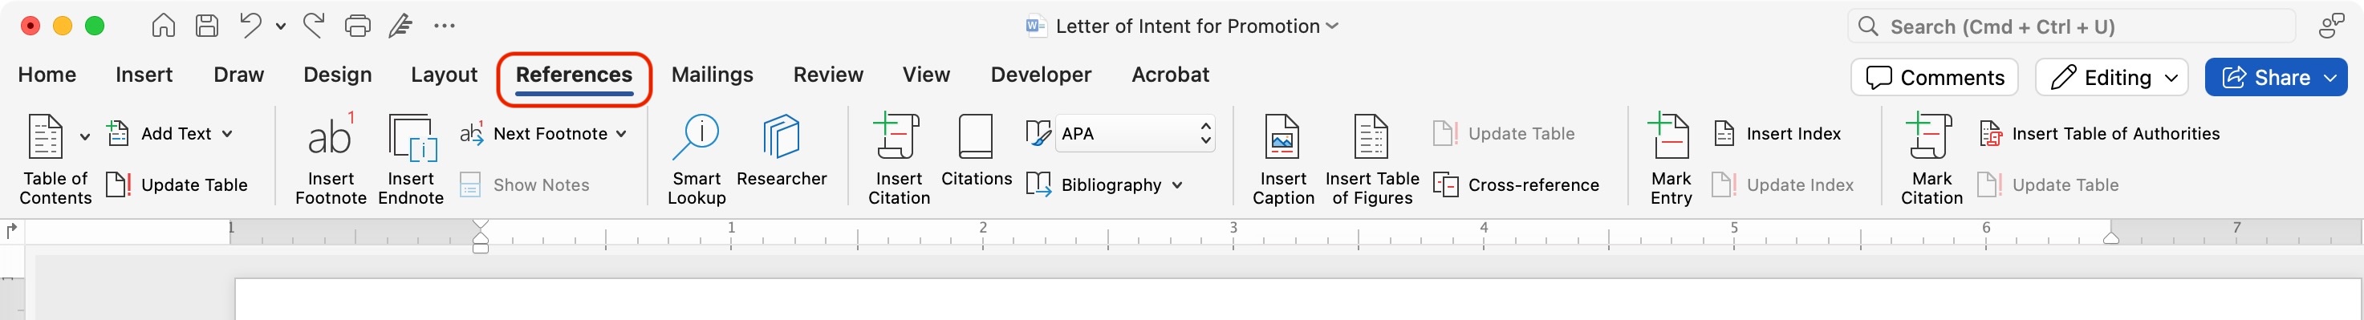Click the Insert Citation icon
The image size is (2364, 320).
tap(899, 137)
